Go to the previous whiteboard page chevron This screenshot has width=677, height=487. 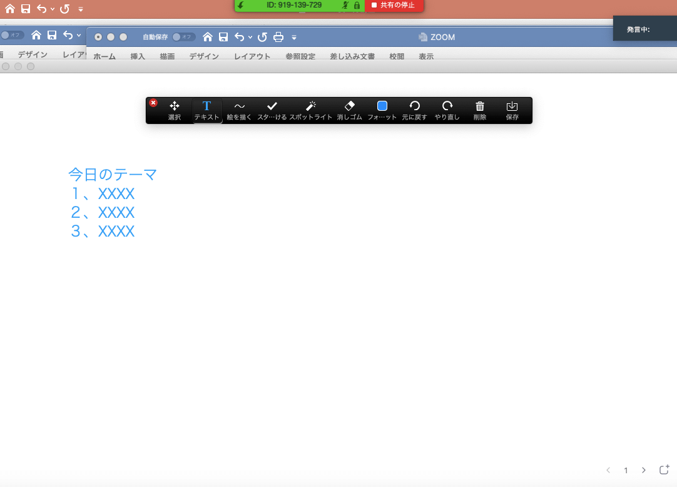coord(608,470)
